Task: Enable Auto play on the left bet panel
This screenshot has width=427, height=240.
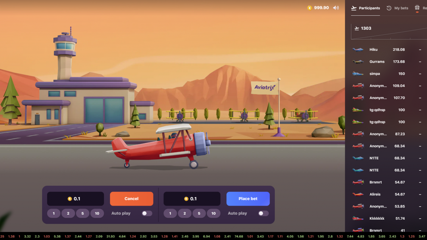Action: 147,213
